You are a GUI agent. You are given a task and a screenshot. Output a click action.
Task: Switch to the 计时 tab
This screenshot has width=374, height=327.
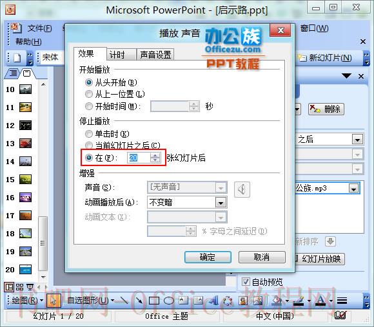pos(122,55)
